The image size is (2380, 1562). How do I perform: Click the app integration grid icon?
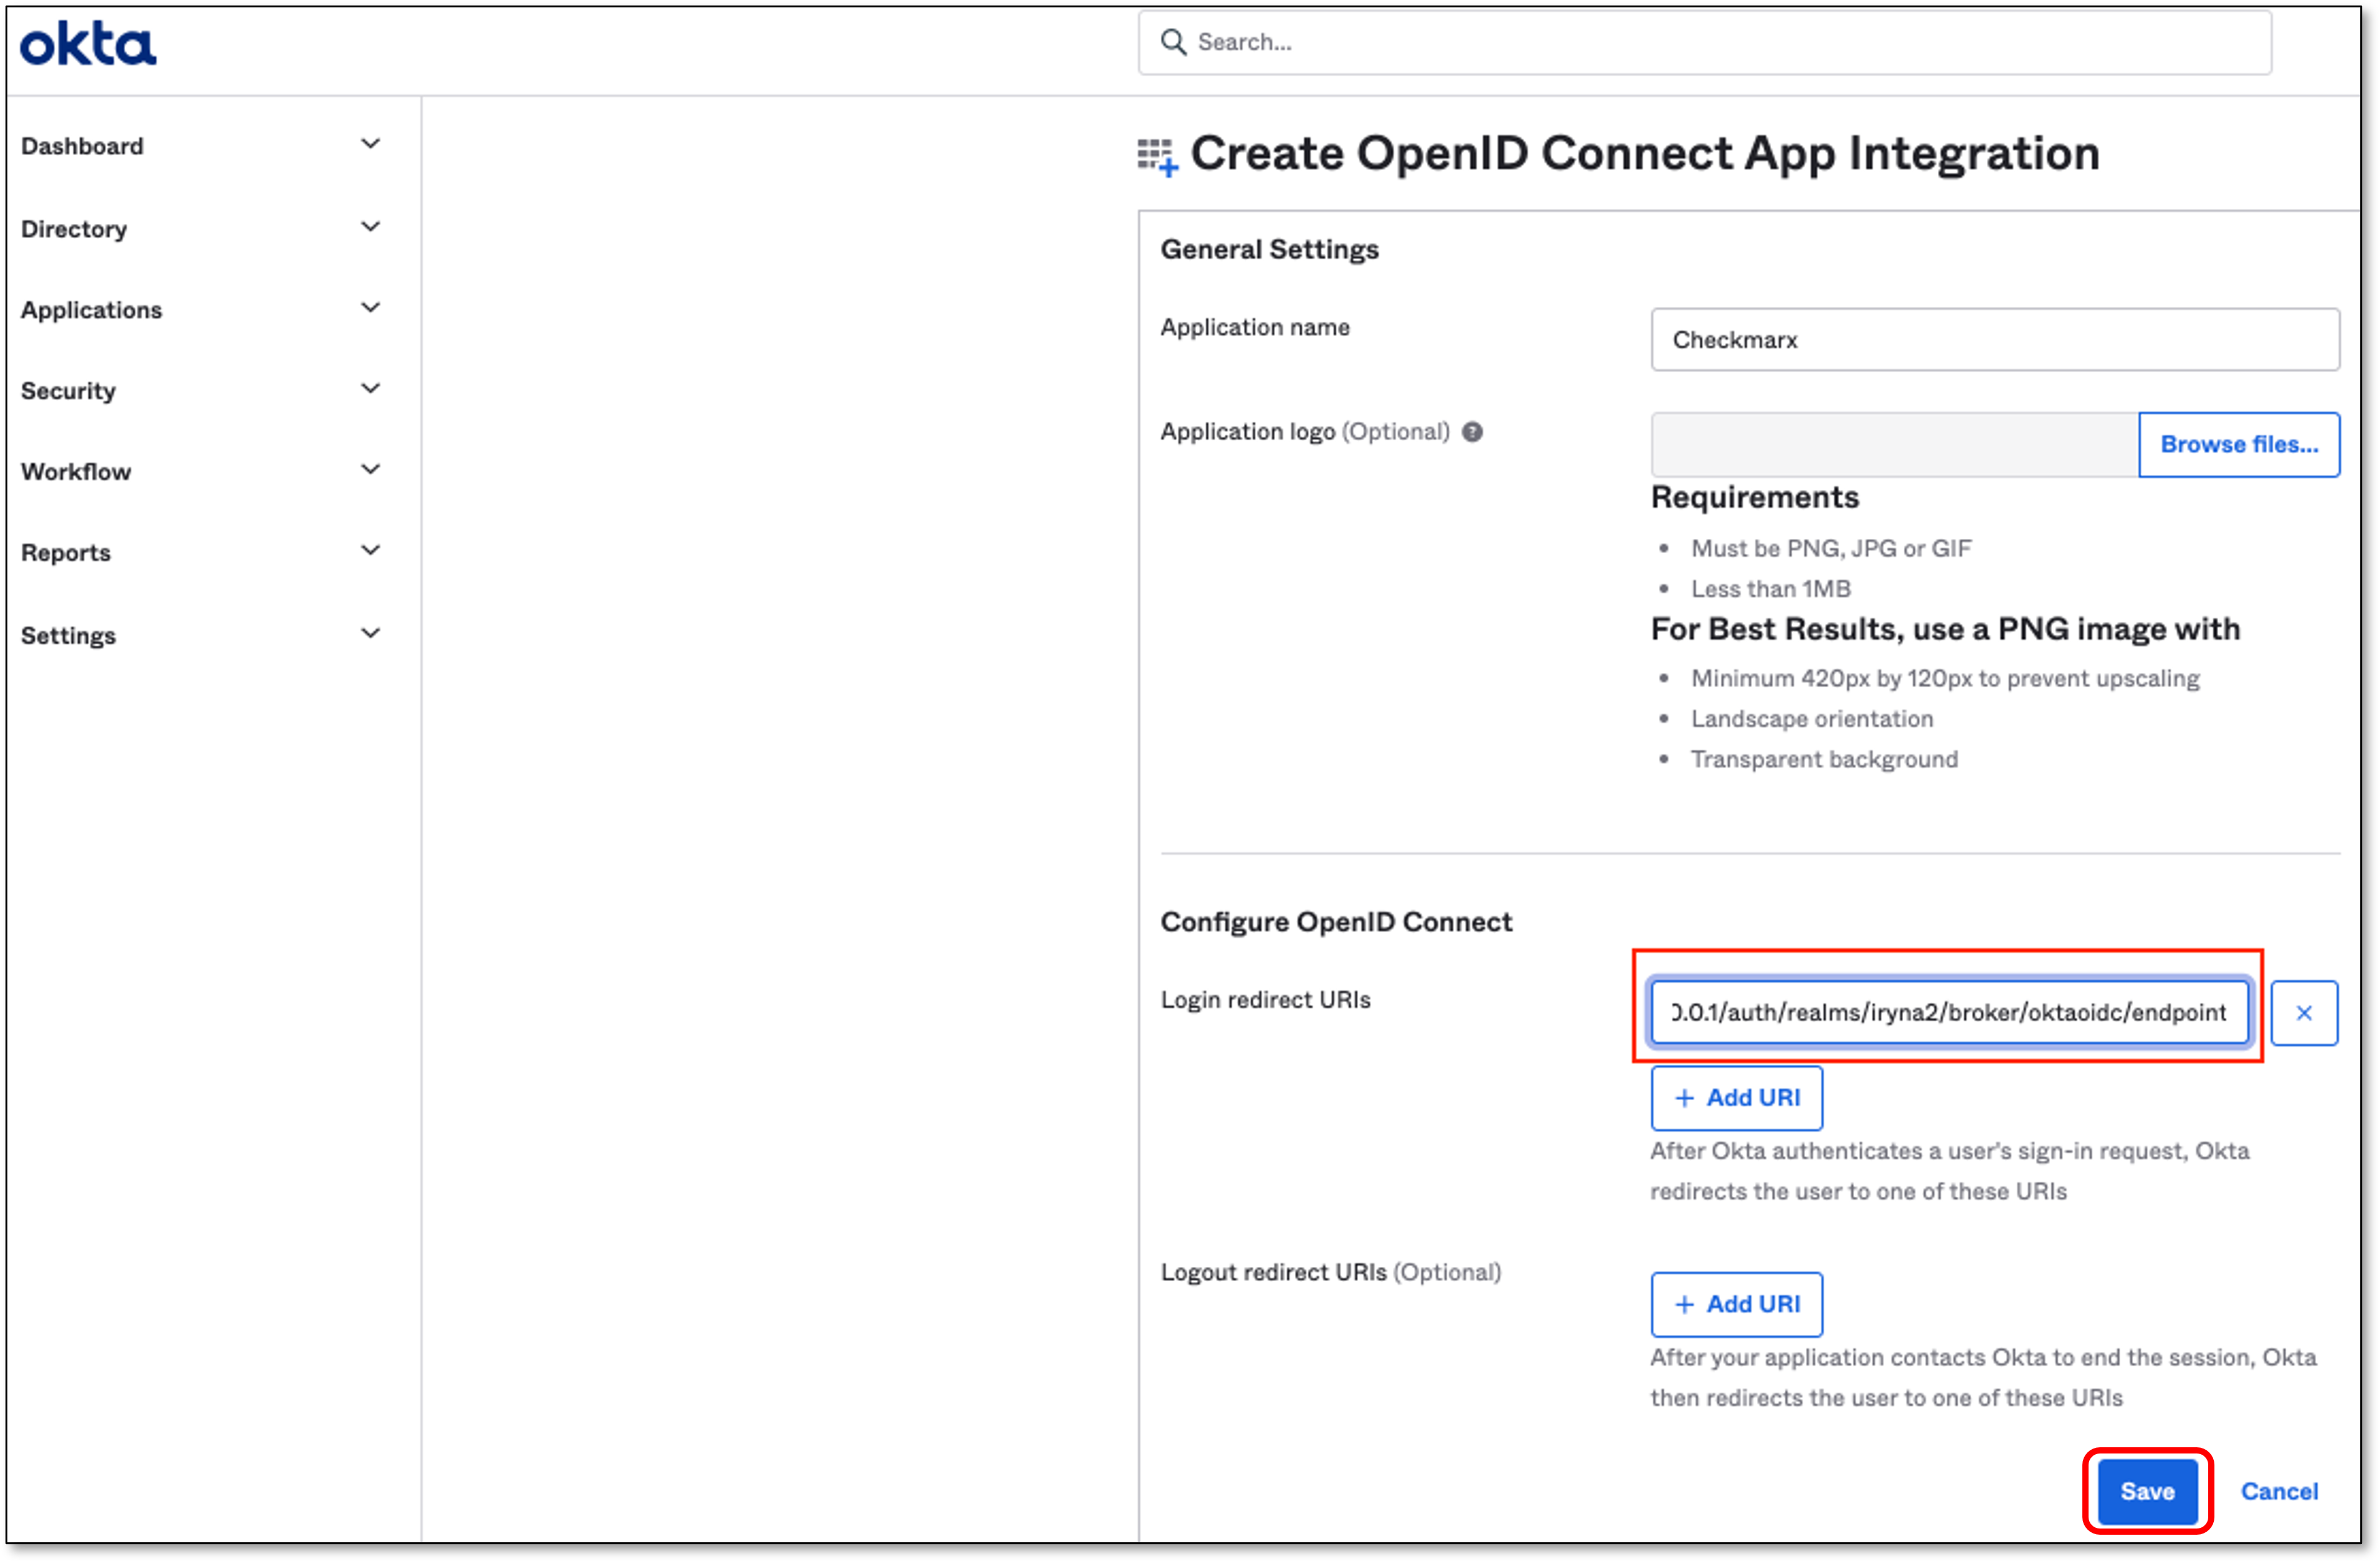pyautogui.click(x=1158, y=157)
